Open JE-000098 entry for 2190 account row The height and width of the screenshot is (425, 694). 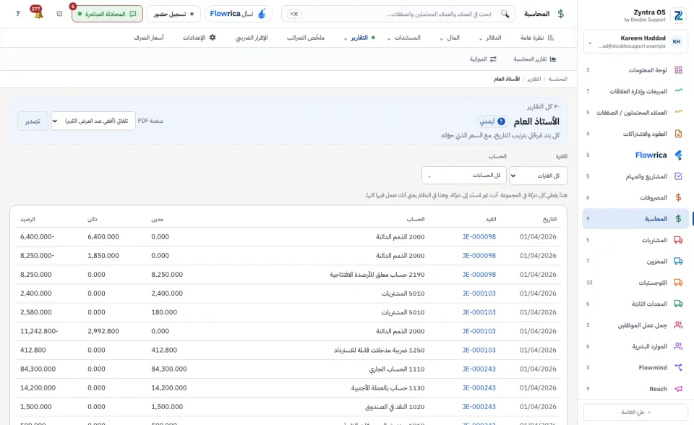(479, 275)
